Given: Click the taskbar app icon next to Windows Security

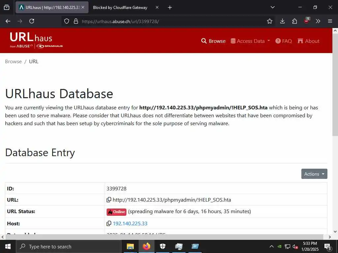Looking at the screenshot, I should [x=179, y=246].
